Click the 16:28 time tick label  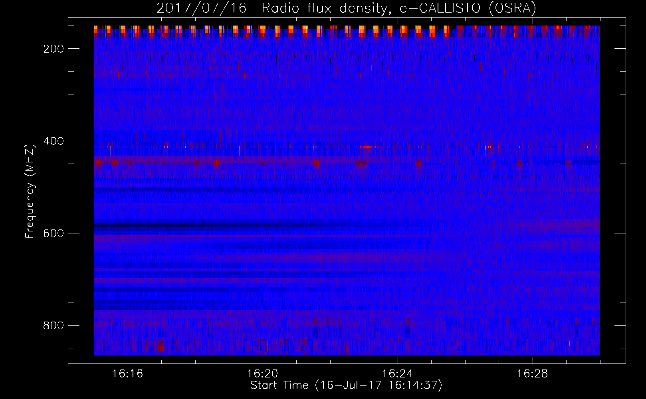pos(533,374)
